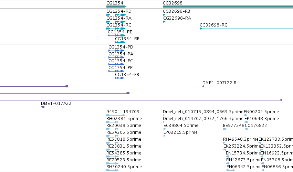Screen dimensions: 293x172
Task: Click EST label BE977248
Action: pyautogui.click(x=233, y=126)
